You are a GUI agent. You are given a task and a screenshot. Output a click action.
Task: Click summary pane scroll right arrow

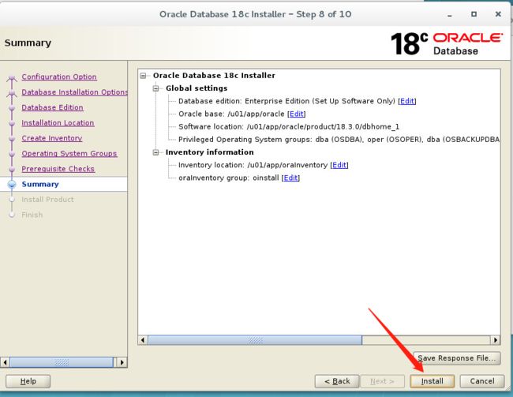pyautogui.click(x=496, y=340)
